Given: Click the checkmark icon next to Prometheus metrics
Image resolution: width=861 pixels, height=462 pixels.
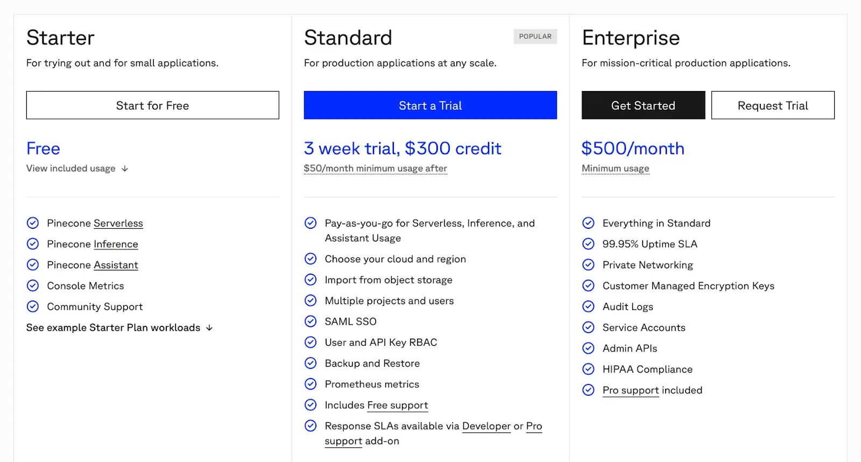Looking at the screenshot, I should [310, 384].
